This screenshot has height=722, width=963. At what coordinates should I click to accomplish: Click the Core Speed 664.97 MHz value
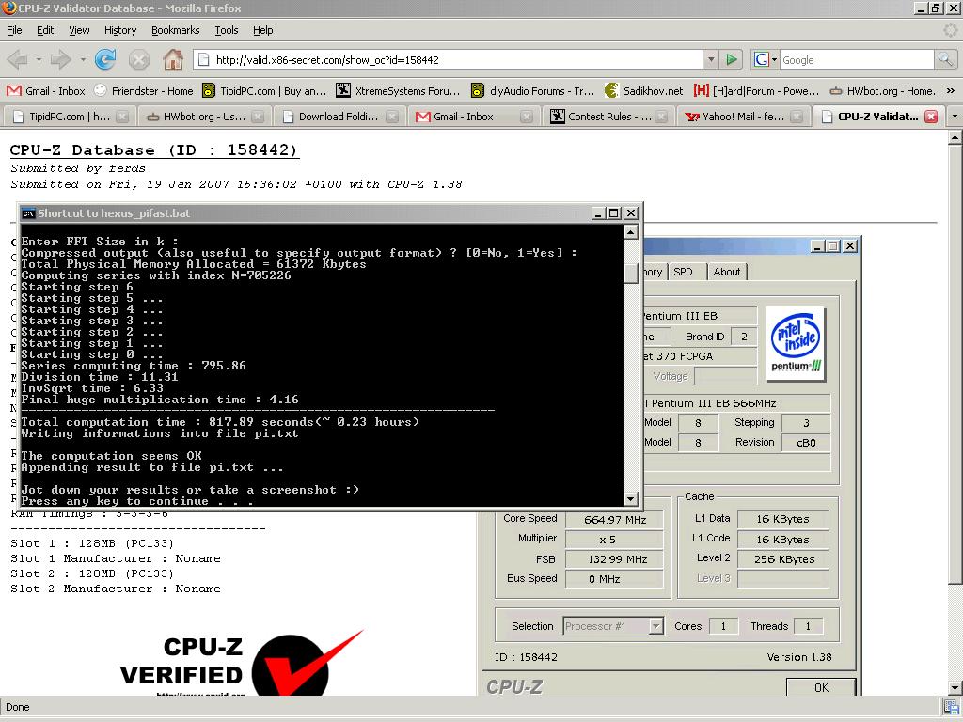(x=615, y=519)
